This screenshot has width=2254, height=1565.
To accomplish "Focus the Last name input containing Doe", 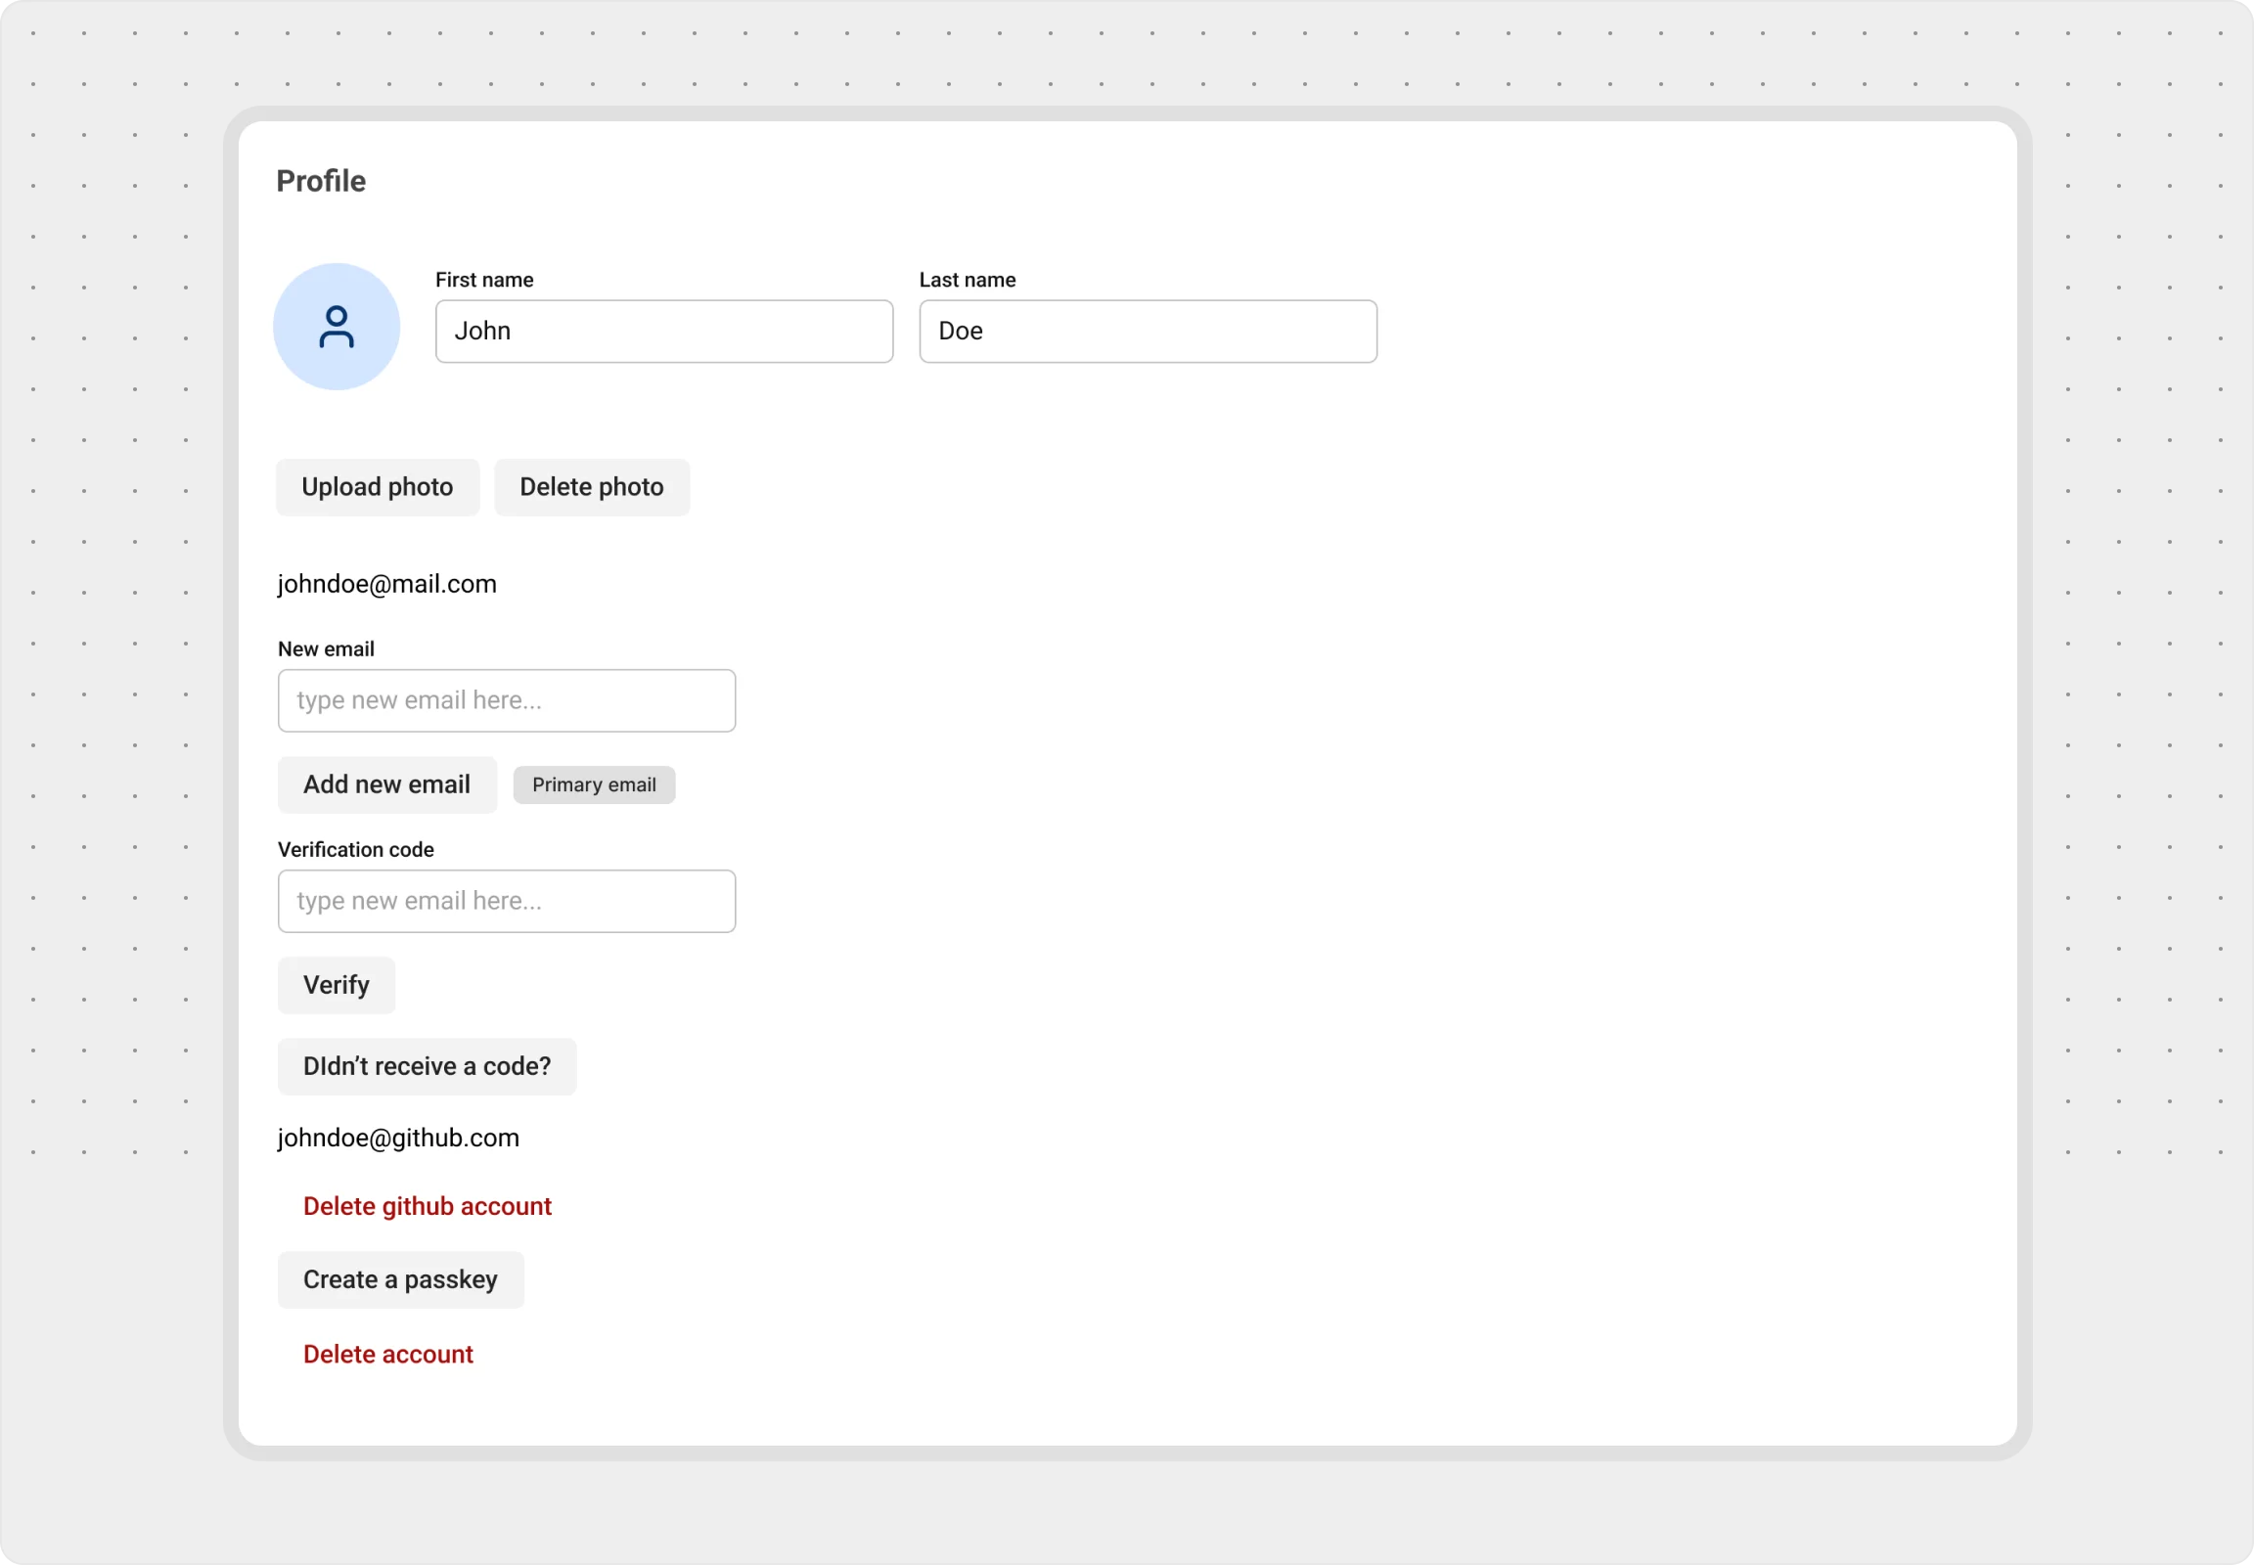I will pos(1147,332).
